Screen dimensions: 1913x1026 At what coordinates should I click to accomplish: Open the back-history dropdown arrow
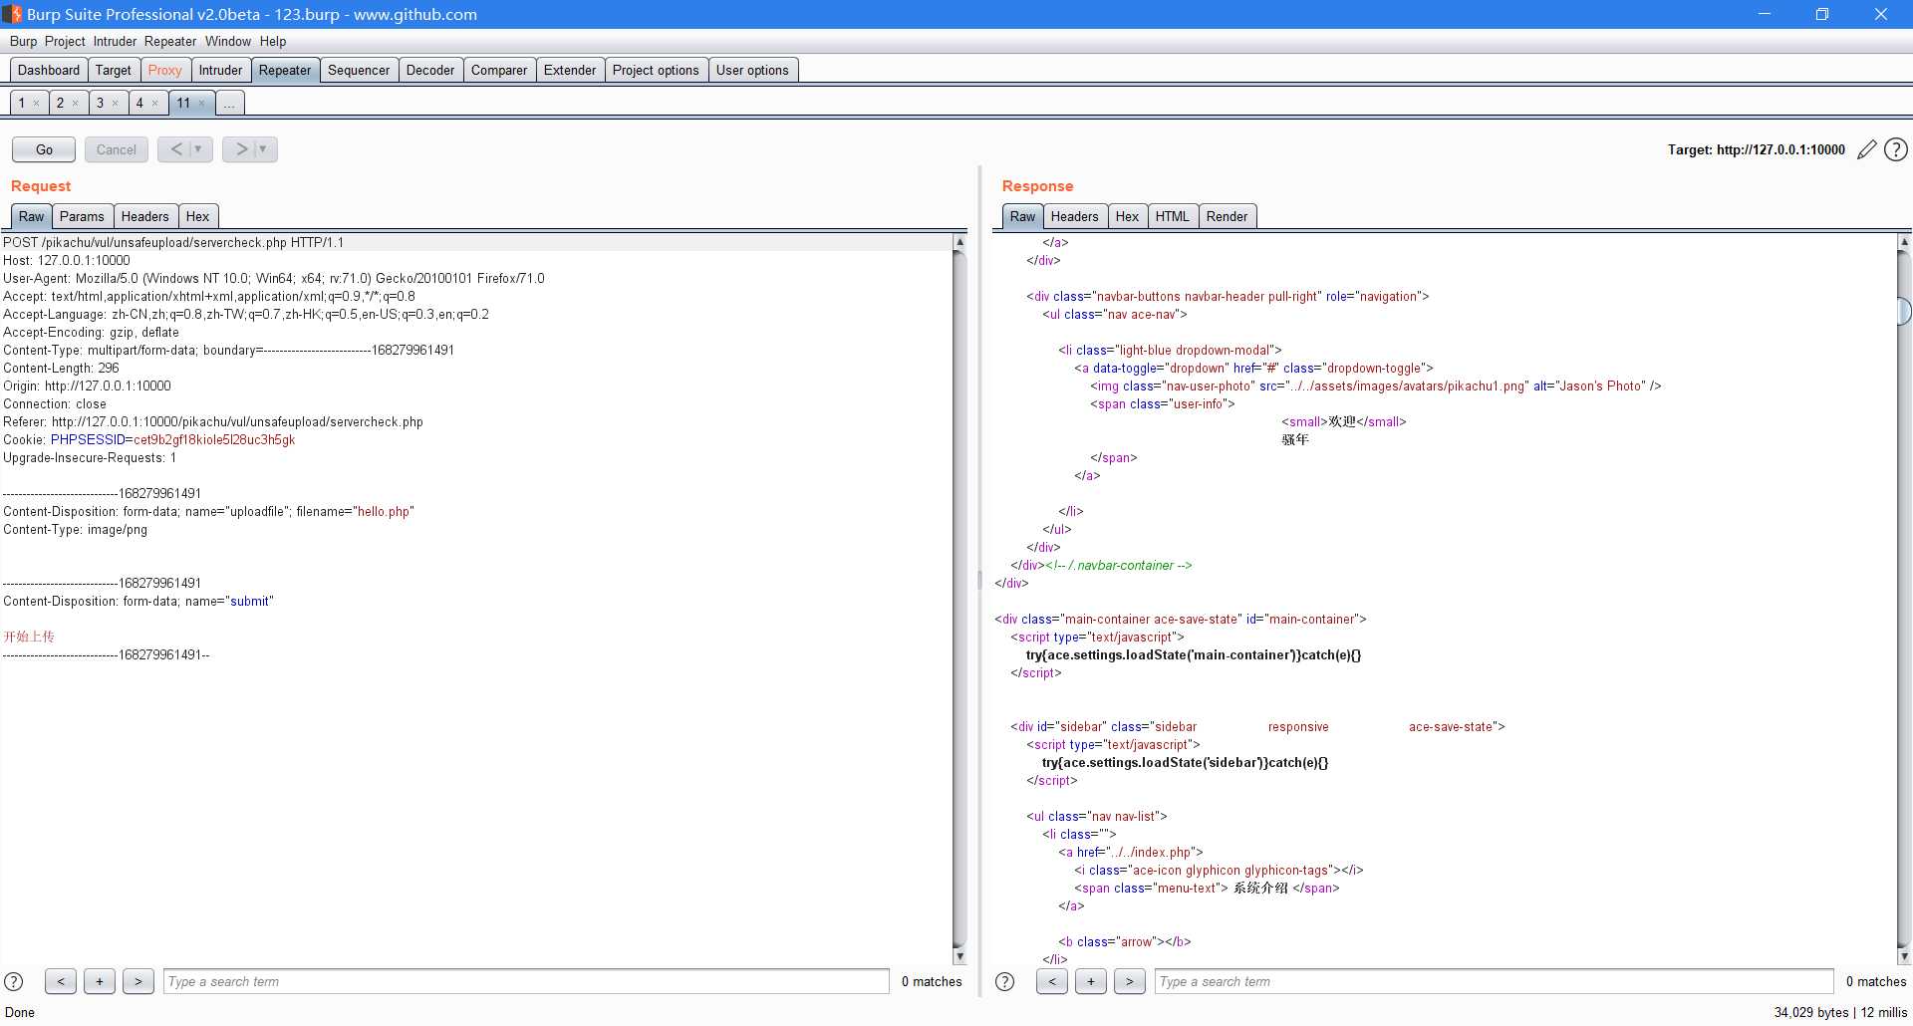(x=199, y=149)
